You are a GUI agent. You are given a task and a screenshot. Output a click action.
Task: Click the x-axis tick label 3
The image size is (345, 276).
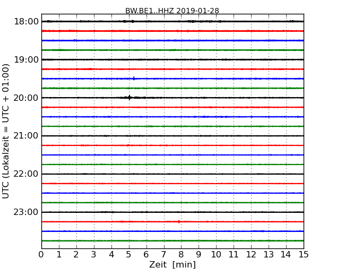[94, 254]
